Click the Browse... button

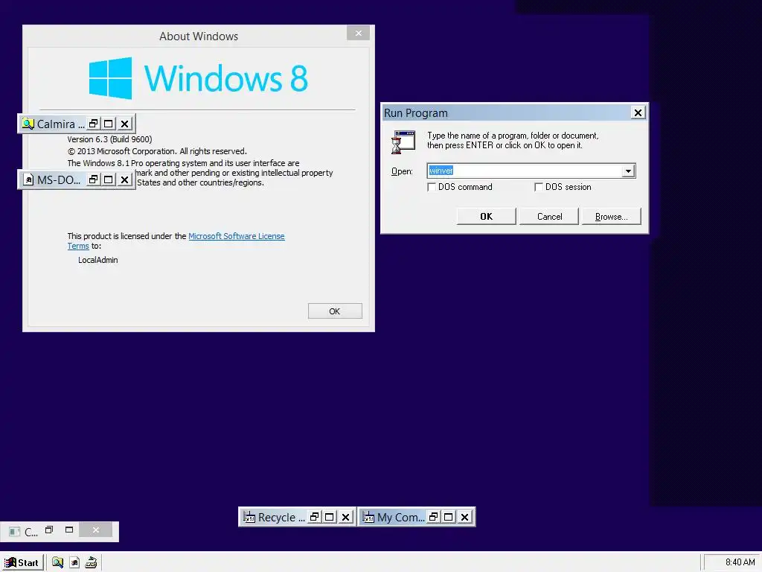click(612, 217)
